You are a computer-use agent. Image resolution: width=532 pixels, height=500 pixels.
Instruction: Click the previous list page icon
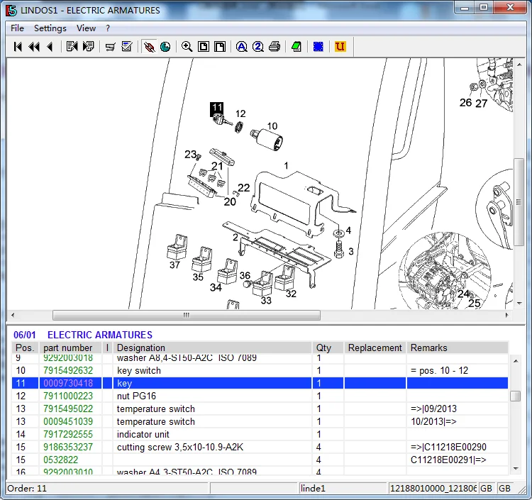[x=72, y=47]
